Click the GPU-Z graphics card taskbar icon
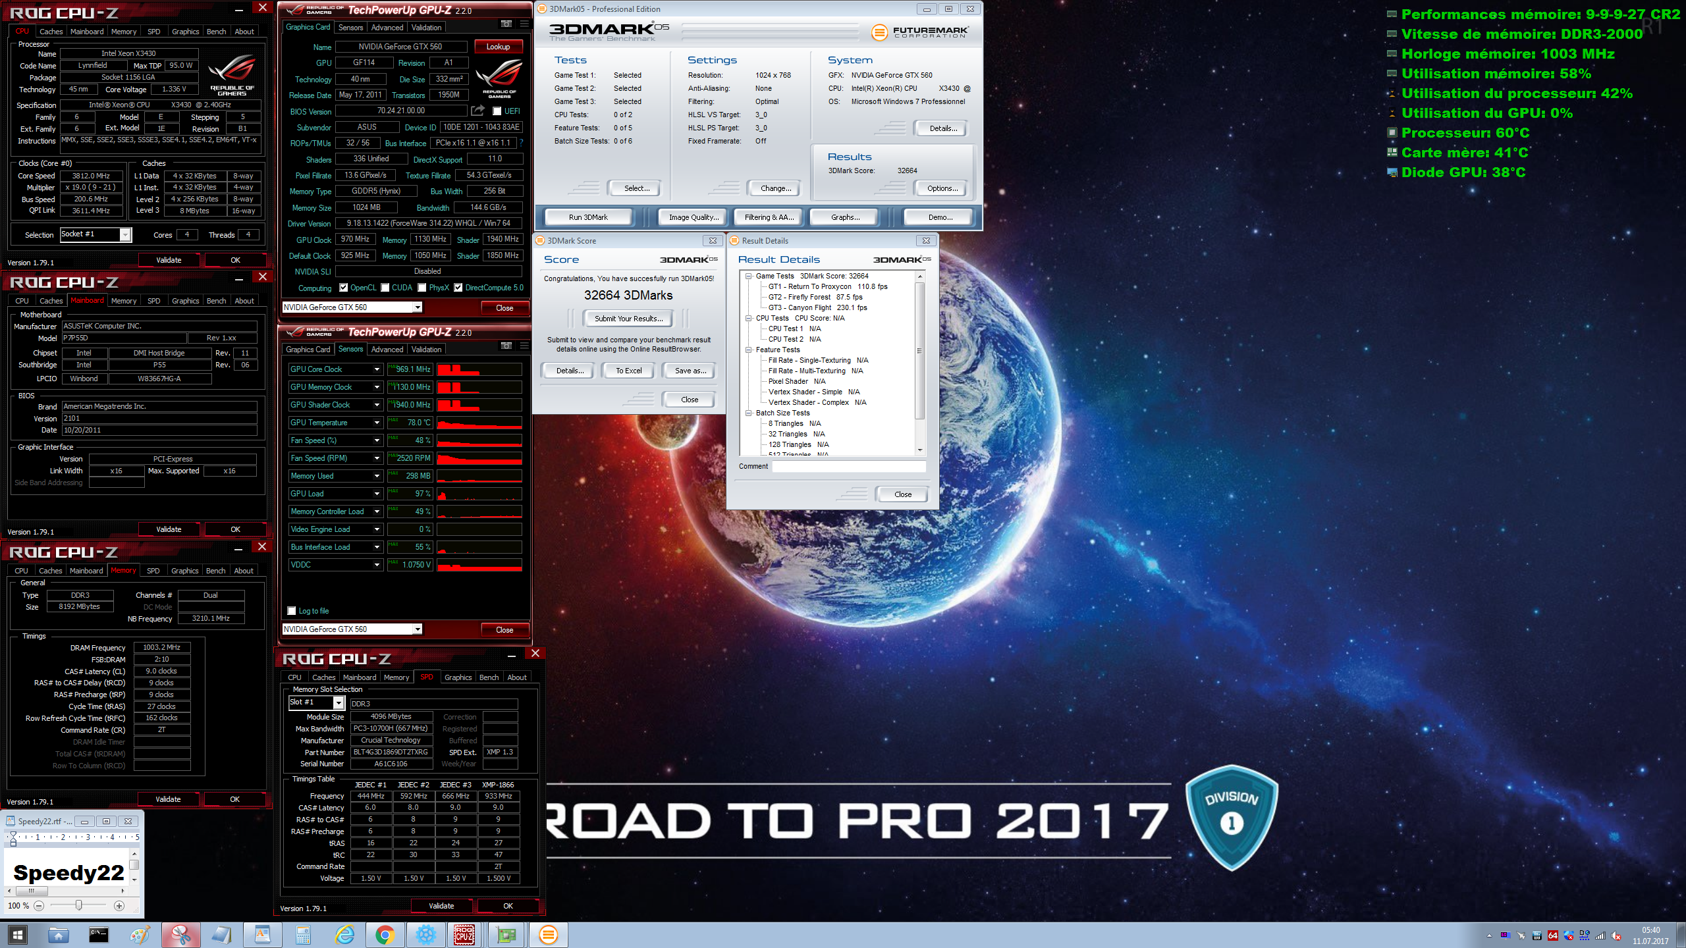This screenshot has width=1686, height=948. point(506,935)
